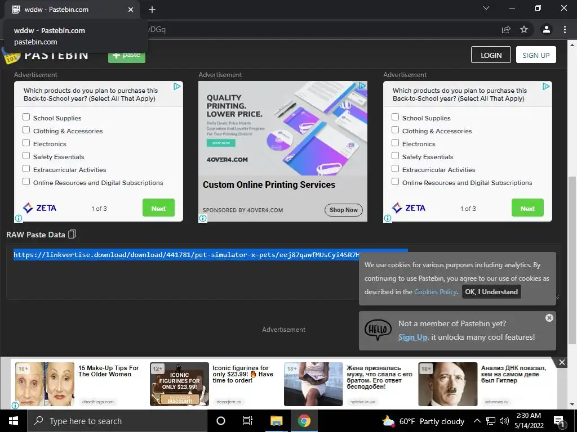Click AdChoices icon on right Zeta ad

click(x=546, y=86)
